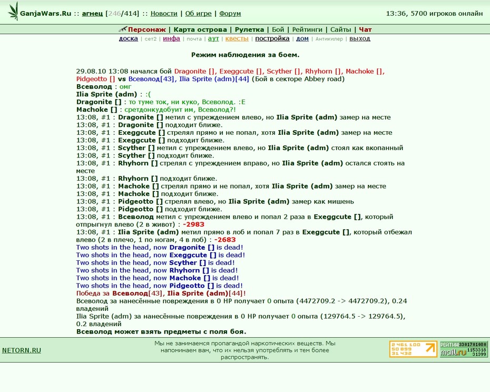This screenshot has width=490, height=392.
Task: Click Dragonite [] in the battle header
Action: pos(195,71)
